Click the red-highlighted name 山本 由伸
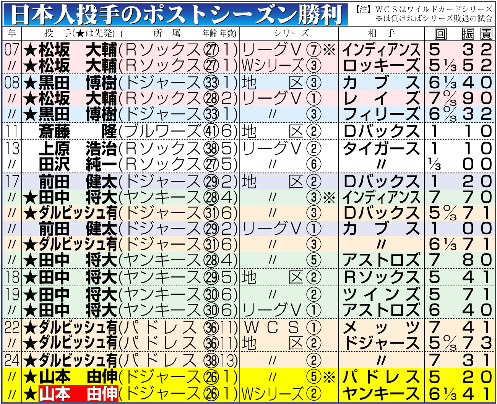 pyautogui.click(x=78, y=394)
